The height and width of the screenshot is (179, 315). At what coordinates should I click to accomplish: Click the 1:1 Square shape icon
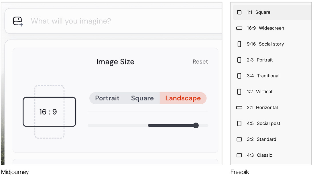coord(239,12)
